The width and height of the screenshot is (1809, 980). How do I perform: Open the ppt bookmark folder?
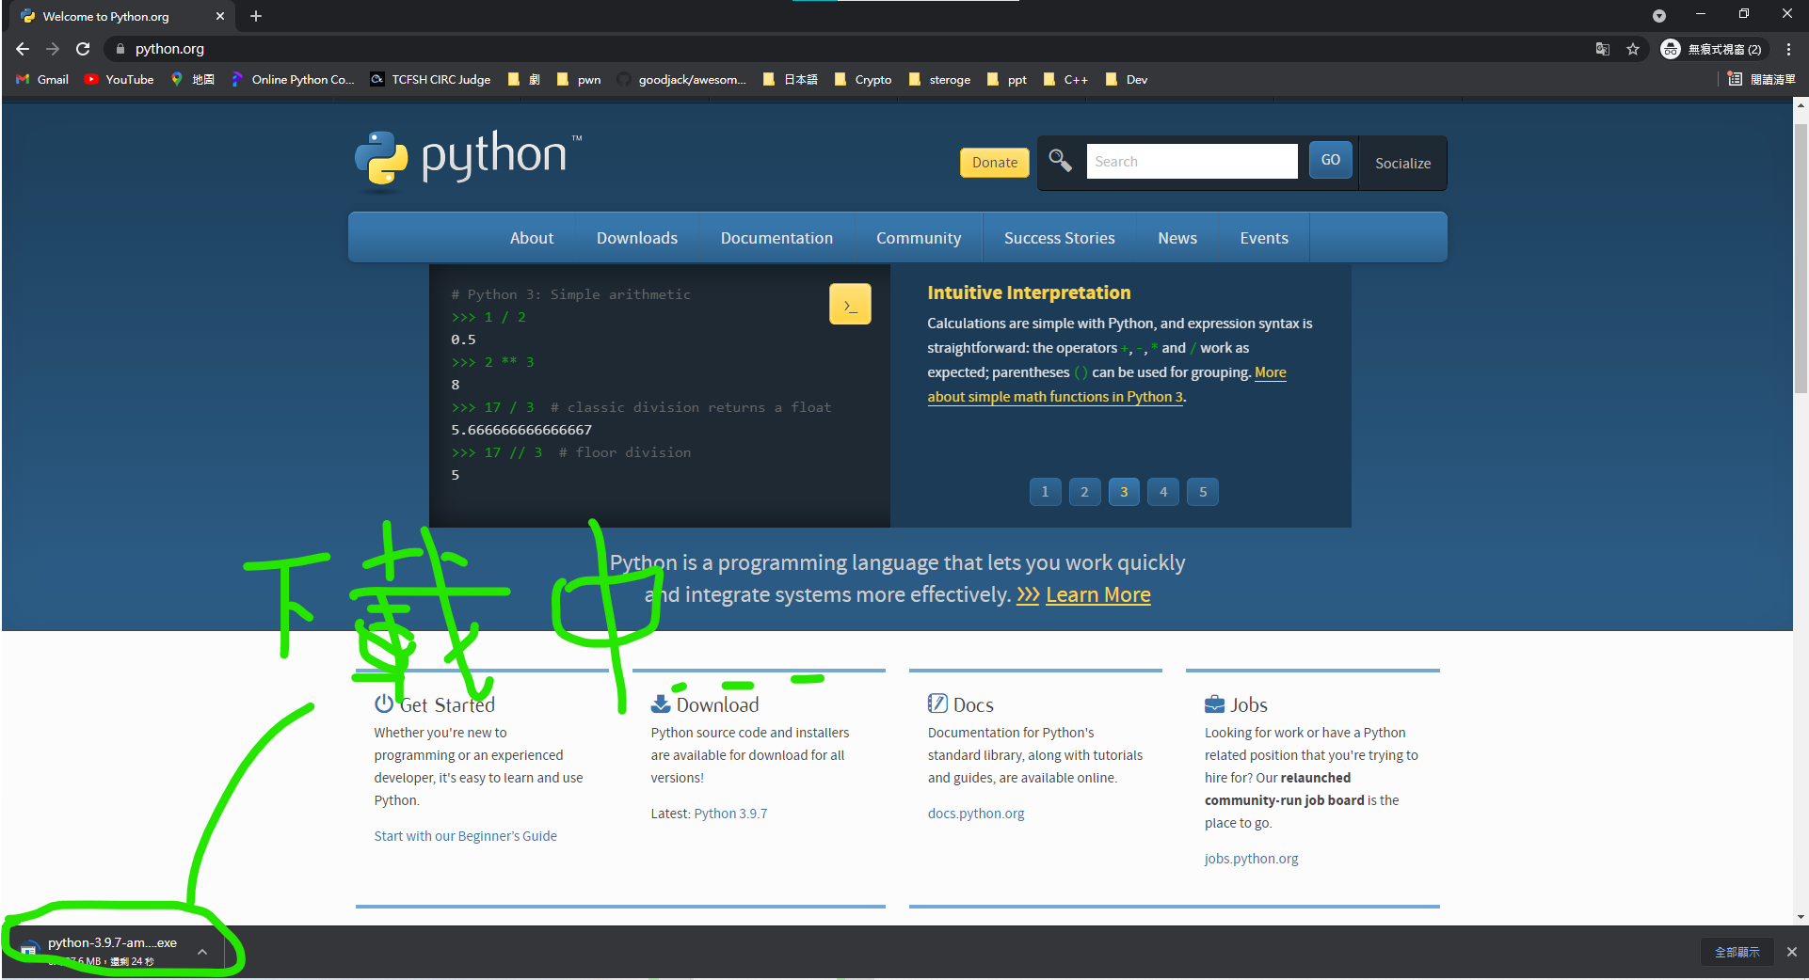coord(1007,79)
